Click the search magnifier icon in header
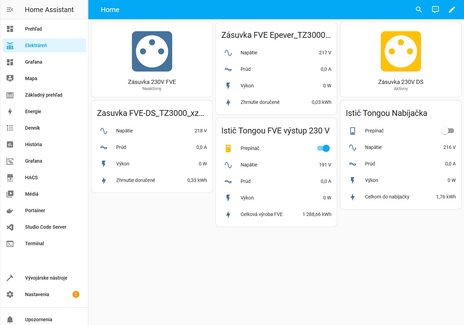The width and height of the screenshot is (464, 325). pos(419,10)
